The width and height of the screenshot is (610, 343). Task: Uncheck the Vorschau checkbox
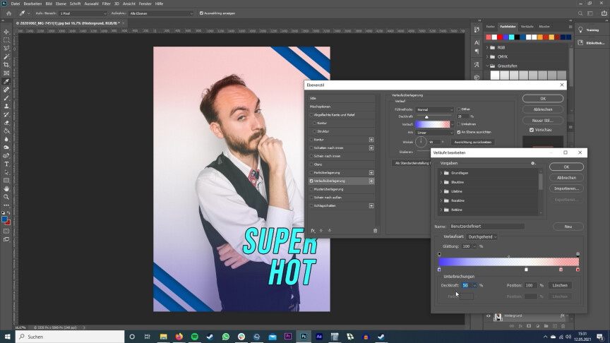[532, 130]
